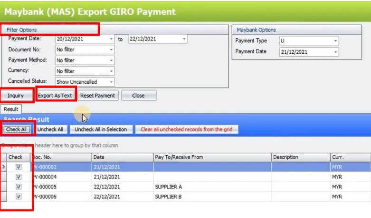The image size is (371, 218).
Task: Sort by the Date column header
Action: coord(123,158)
